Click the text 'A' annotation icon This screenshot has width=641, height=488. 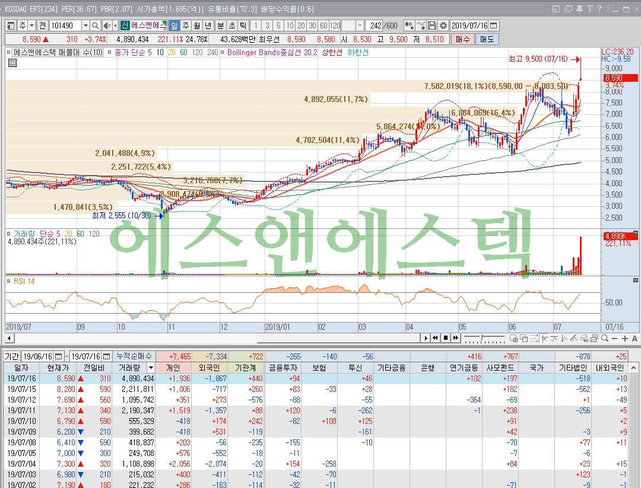(x=634, y=338)
